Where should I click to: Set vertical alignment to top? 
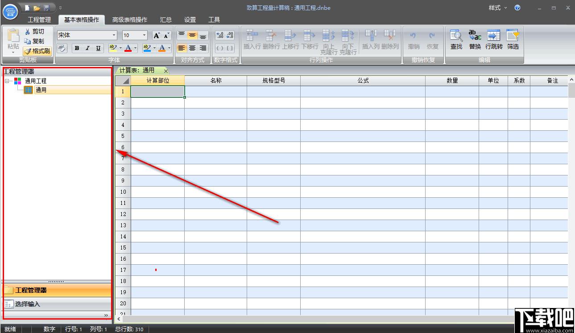pyautogui.click(x=182, y=35)
